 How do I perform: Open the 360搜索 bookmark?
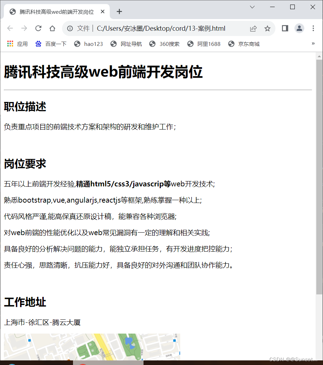[x=164, y=44]
